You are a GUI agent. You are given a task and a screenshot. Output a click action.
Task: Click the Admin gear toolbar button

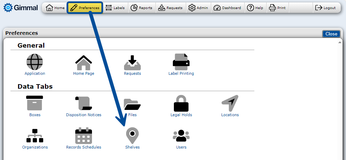(198, 8)
